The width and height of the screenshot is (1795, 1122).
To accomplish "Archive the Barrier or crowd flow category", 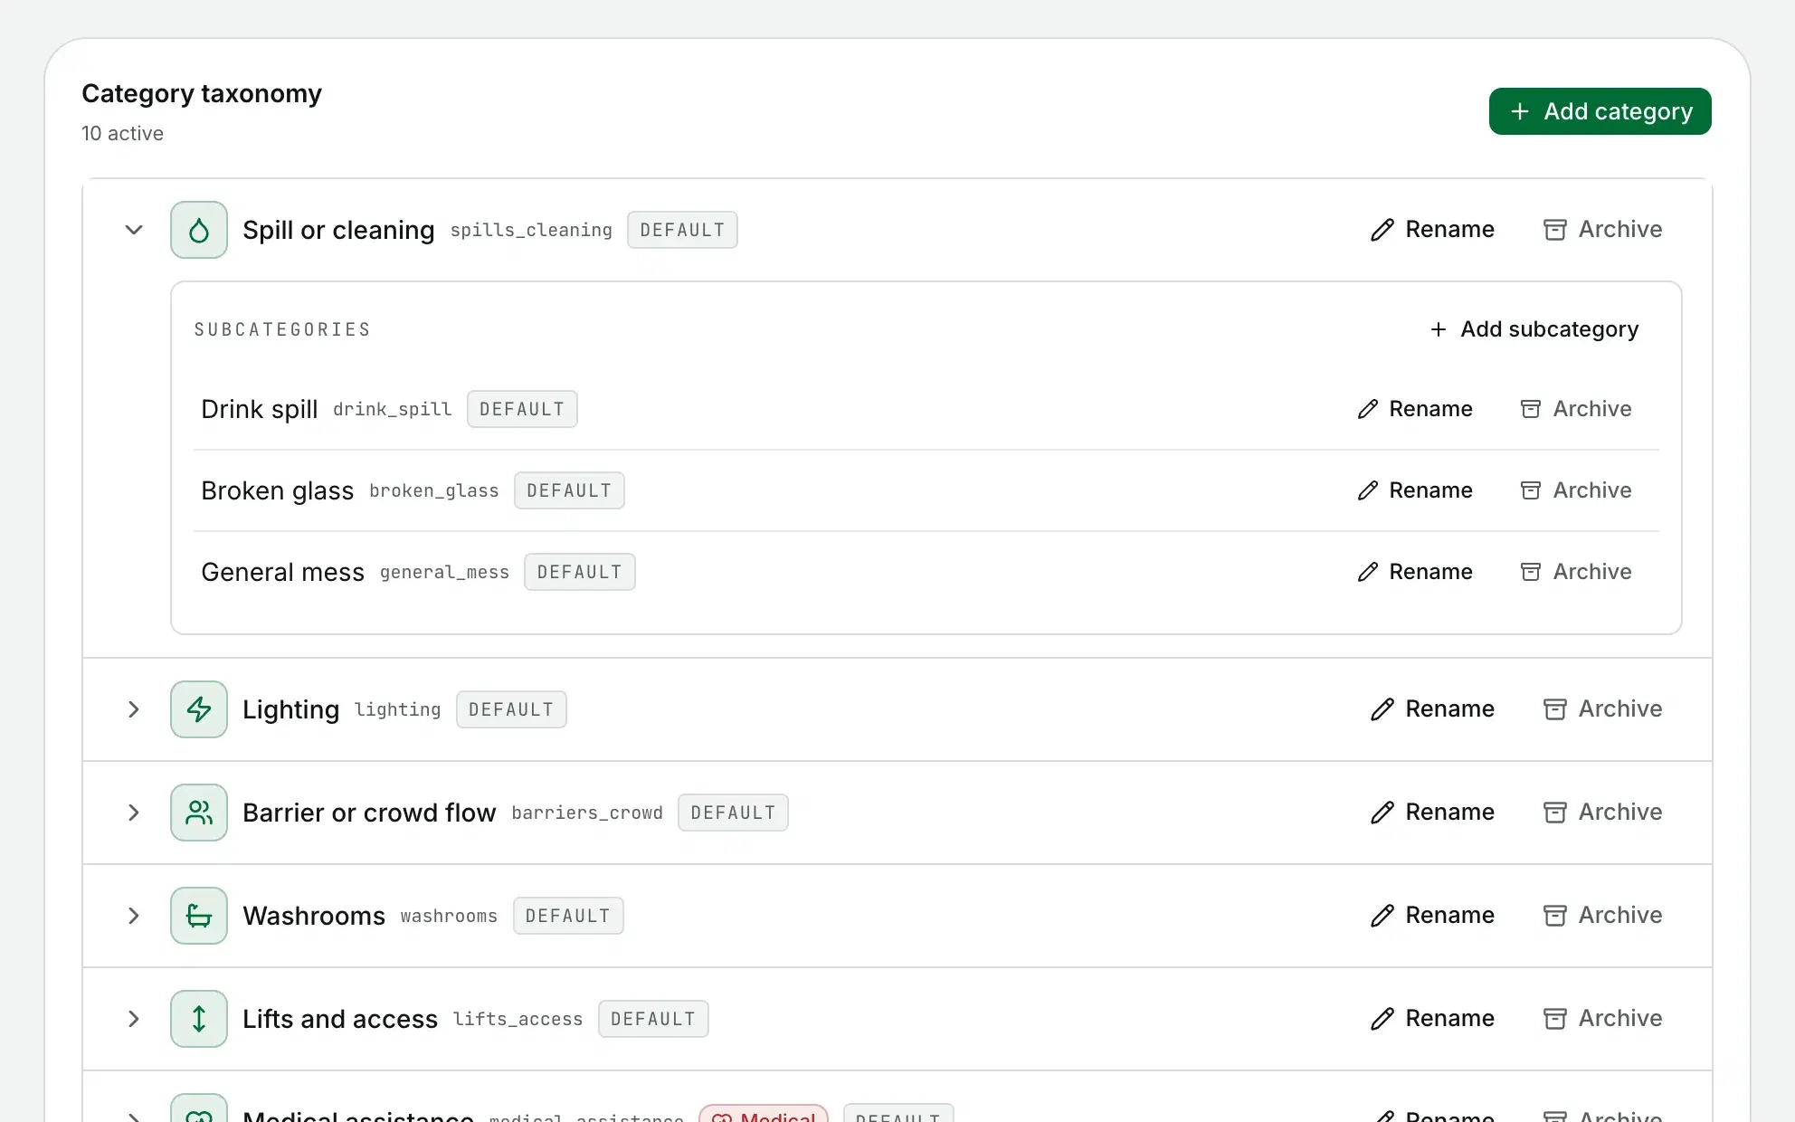I will [x=1602, y=813].
